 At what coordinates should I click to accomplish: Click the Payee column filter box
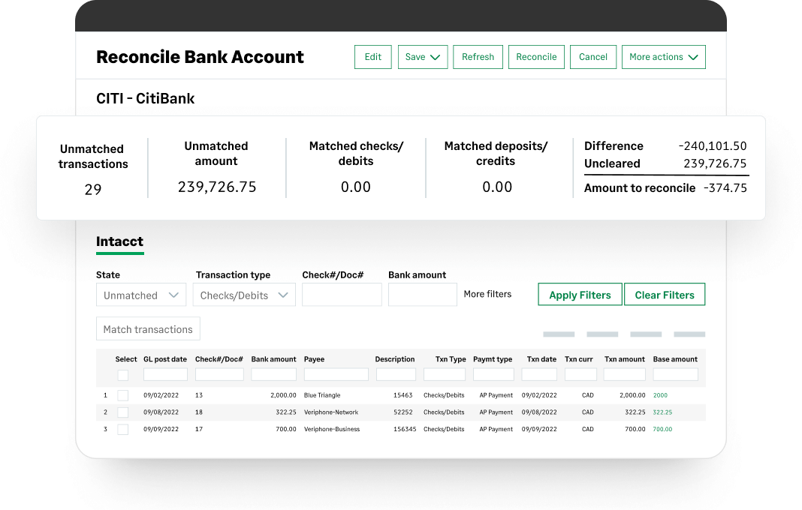click(336, 374)
